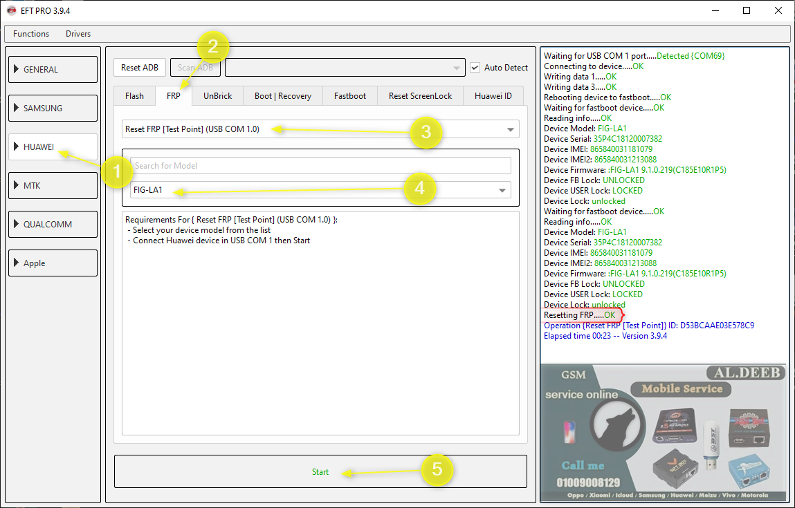This screenshot has width=795, height=508.
Task: Click the AL.DEEB Mobile Service banner
Action: click(664, 432)
